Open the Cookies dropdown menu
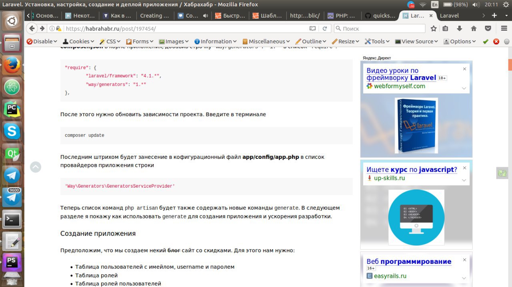 click(x=78, y=42)
